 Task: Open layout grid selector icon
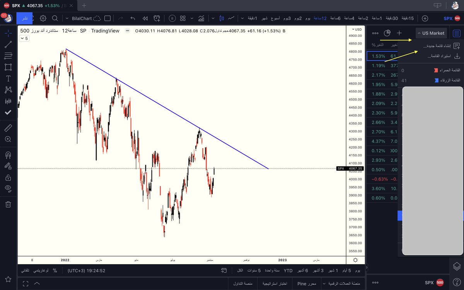pyautogui.click(x=183, y=18)
